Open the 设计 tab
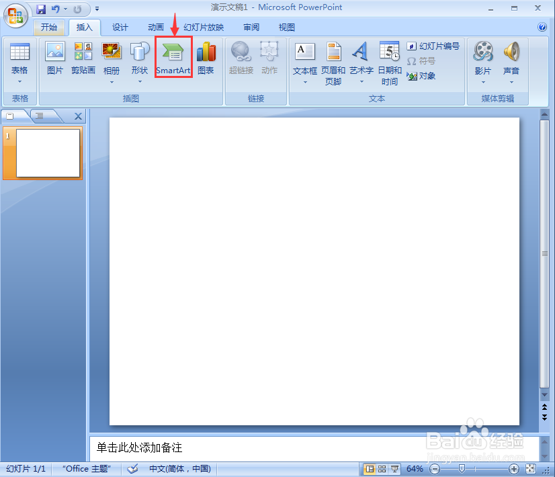 point(120,28)
